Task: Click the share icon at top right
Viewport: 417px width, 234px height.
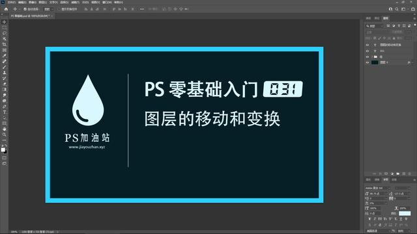Action: [413, 9]
